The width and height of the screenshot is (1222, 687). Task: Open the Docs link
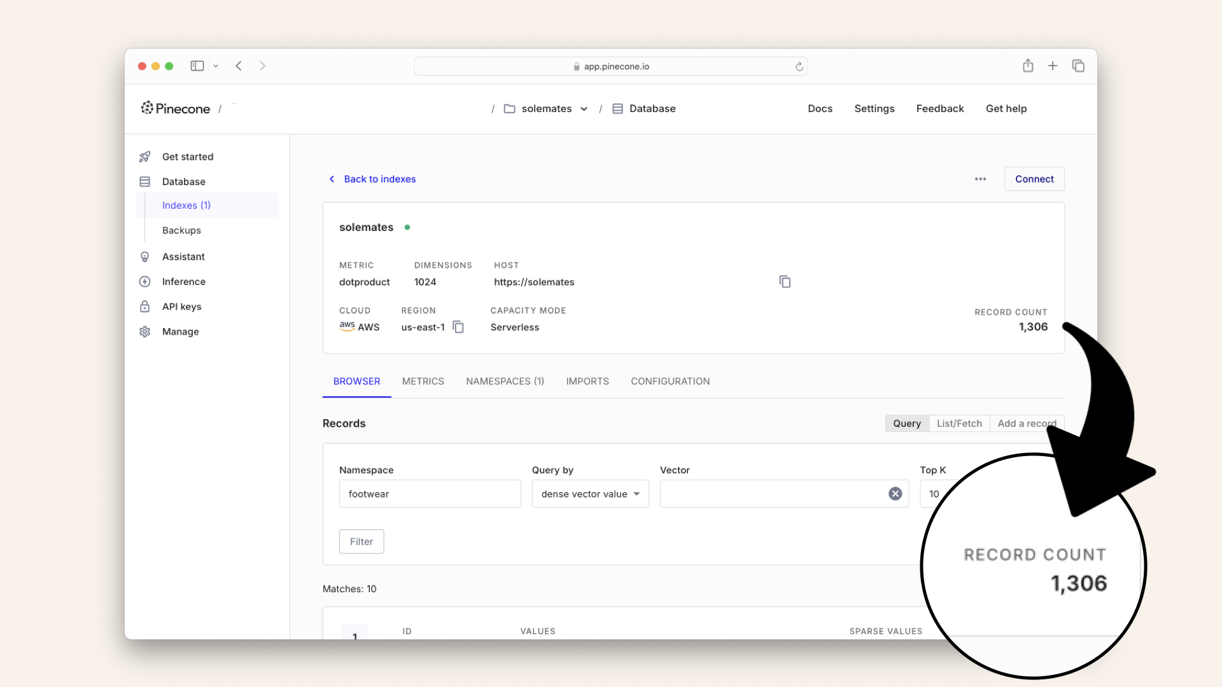pyautogui.click(x=820, y=109)
